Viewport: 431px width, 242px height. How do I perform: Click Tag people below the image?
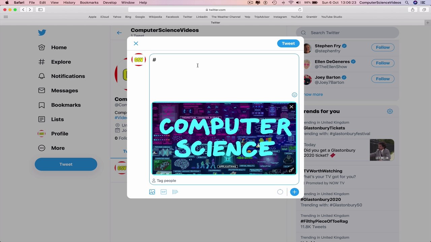point(164,180)
